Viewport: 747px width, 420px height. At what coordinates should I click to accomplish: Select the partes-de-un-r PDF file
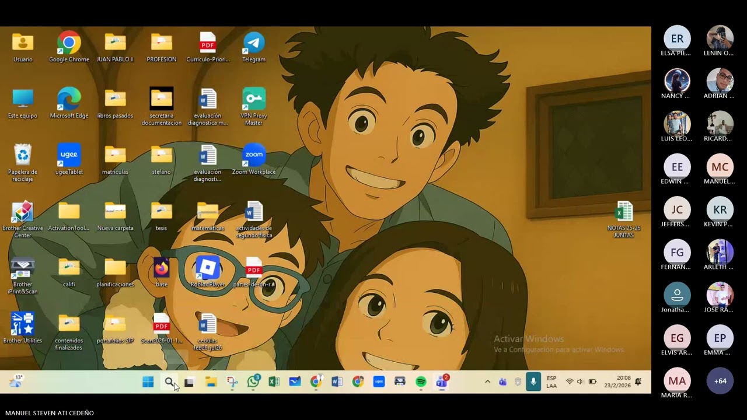pyautogui.click(x=254, y=272)
